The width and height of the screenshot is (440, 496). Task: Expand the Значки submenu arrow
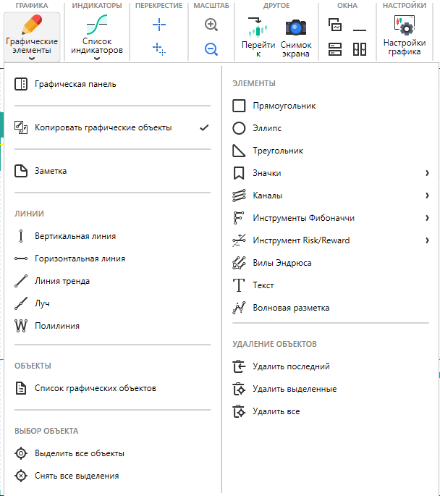pyautogui.click(x=427, y=173)
